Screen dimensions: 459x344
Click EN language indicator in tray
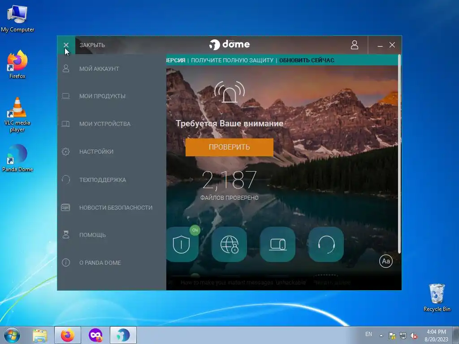point(368,334)
